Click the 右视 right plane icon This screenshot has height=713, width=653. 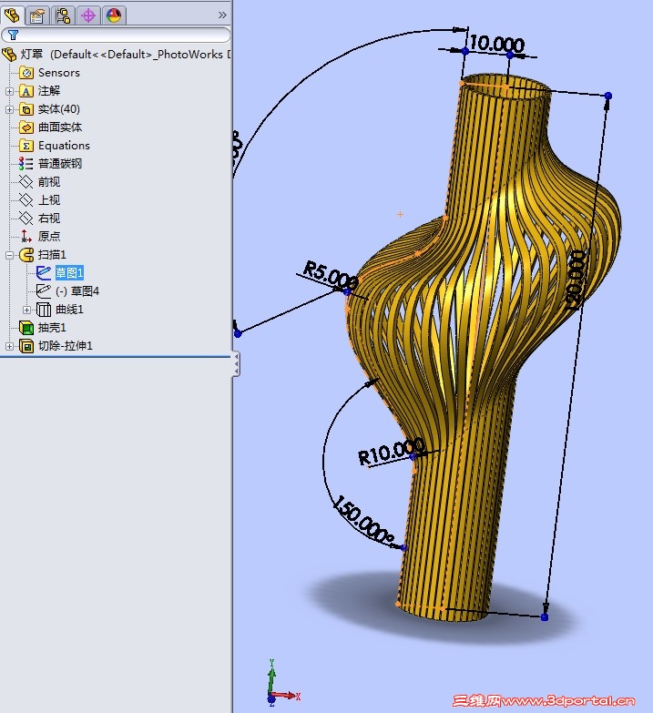pyautogui.click(x=26, y=219)
